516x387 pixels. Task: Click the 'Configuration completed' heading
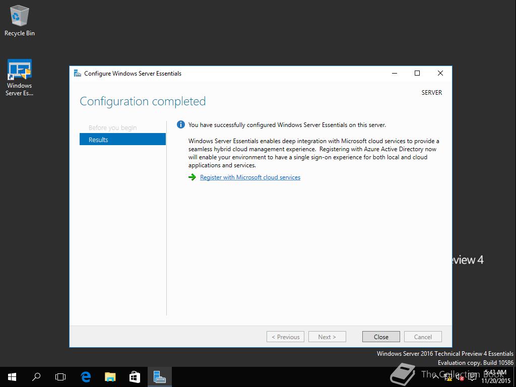tap(143, 101)
